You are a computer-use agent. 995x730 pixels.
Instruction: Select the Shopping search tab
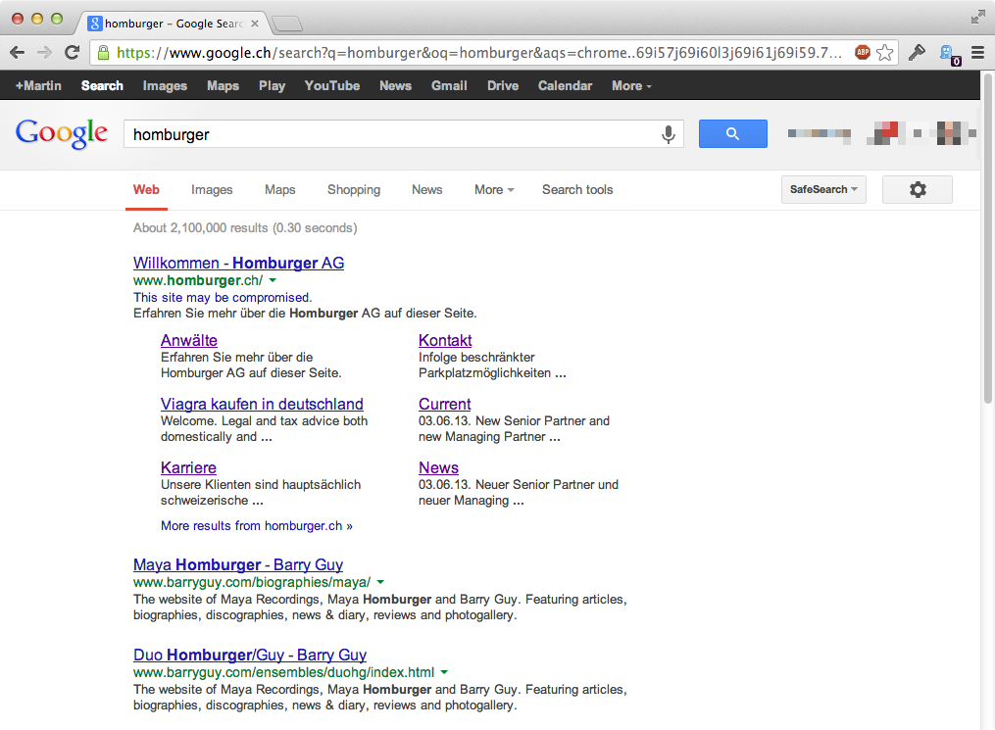(354, 190)
